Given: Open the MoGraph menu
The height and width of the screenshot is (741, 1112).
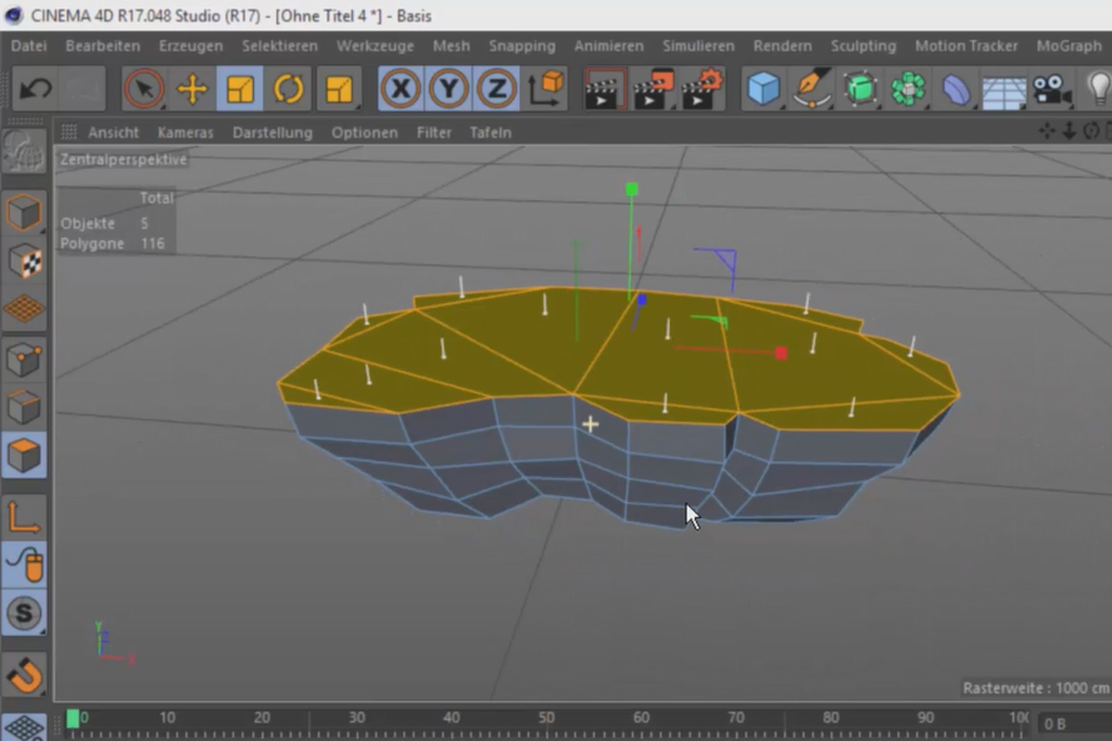Looking at the screenshot, I should [x=1069, y=45].
